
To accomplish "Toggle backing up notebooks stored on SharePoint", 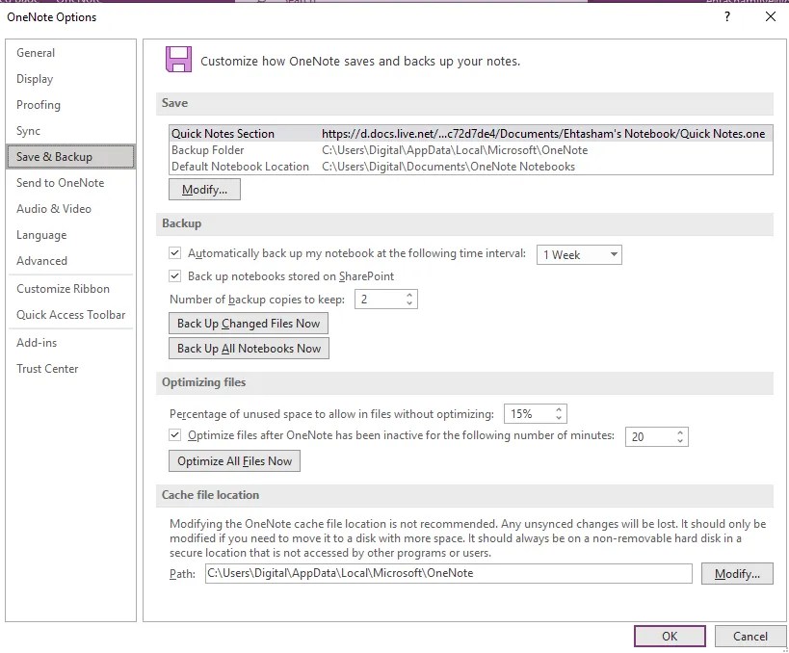I will (x=174, y=274).
